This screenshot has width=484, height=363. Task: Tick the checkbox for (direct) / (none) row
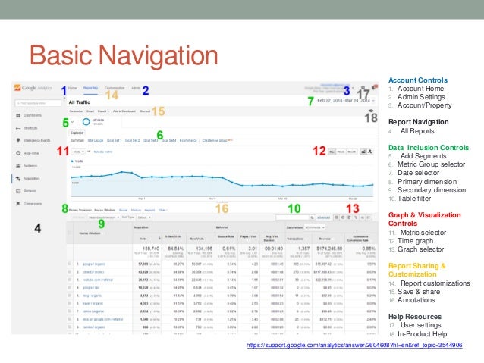pos(70,272)
